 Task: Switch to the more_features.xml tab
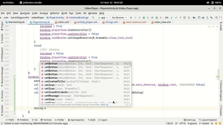[x=134, y=22]
